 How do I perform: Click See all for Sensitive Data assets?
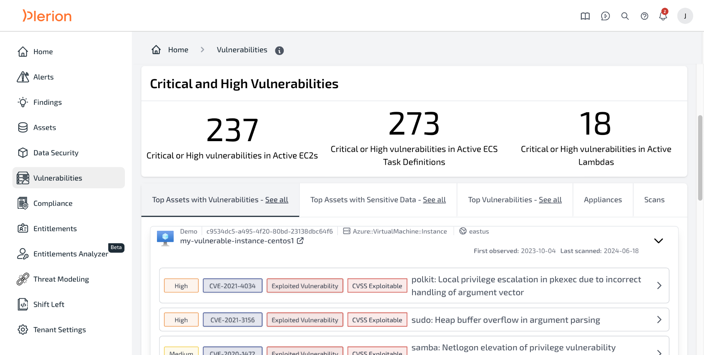pos(434,200)
